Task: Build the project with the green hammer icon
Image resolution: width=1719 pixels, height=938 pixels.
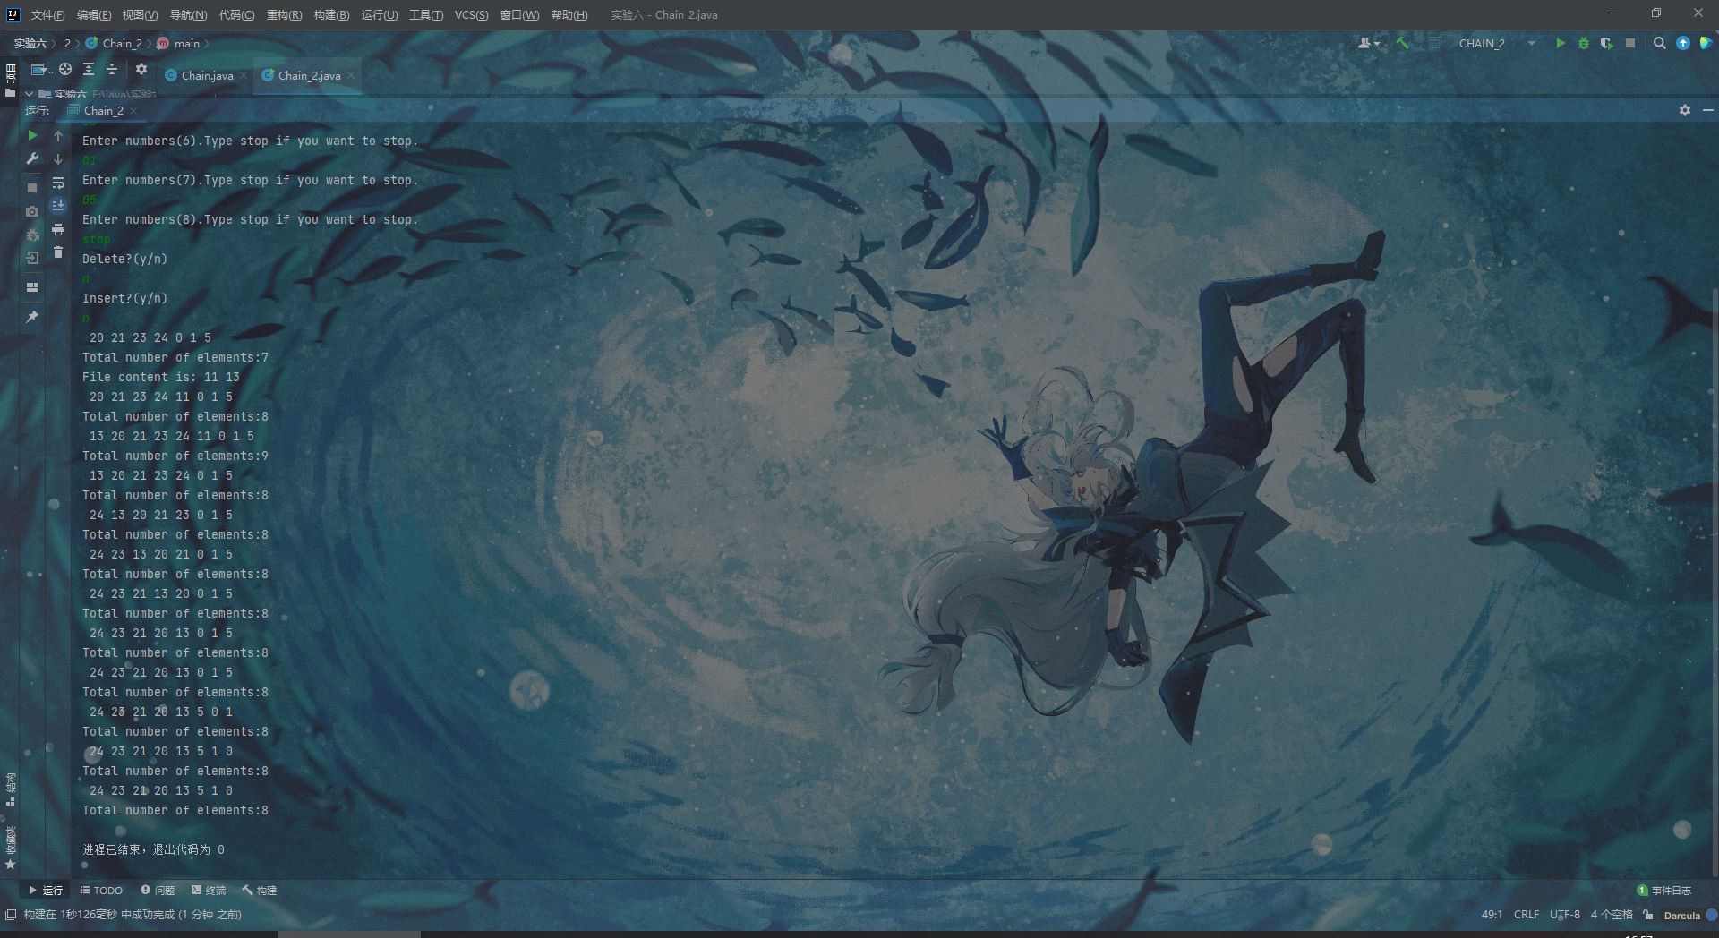Action: tap(1402, 43)
